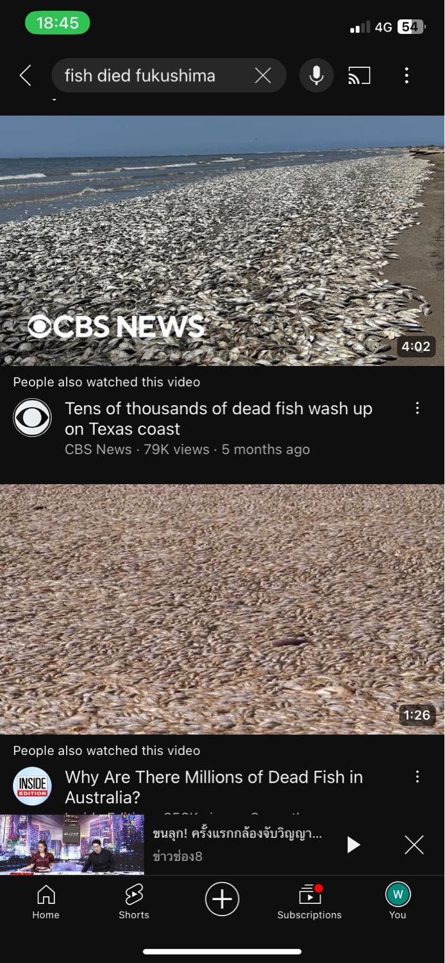Image resolution: width=445 pixels, height=963 pixels.
Task: Open options menu for Australia dead fish video
Action: click(x=417, y=777)
